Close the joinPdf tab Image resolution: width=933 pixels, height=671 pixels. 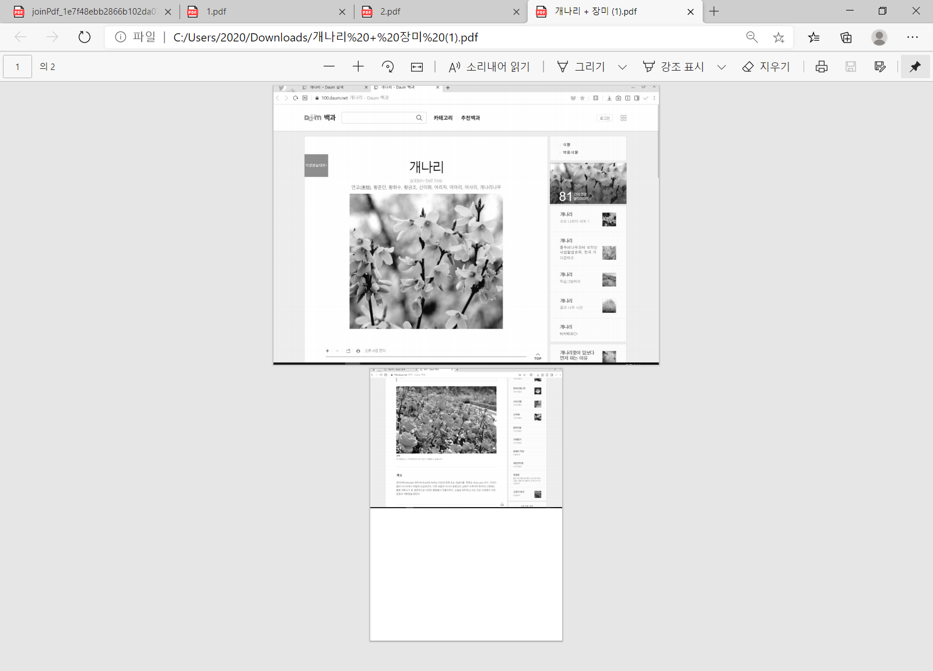168,12
